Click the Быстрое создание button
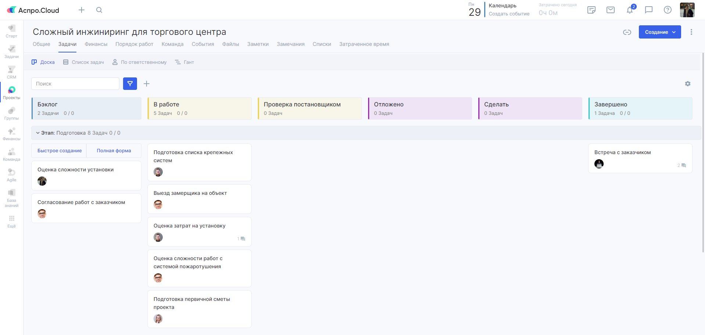 point(60,151)
